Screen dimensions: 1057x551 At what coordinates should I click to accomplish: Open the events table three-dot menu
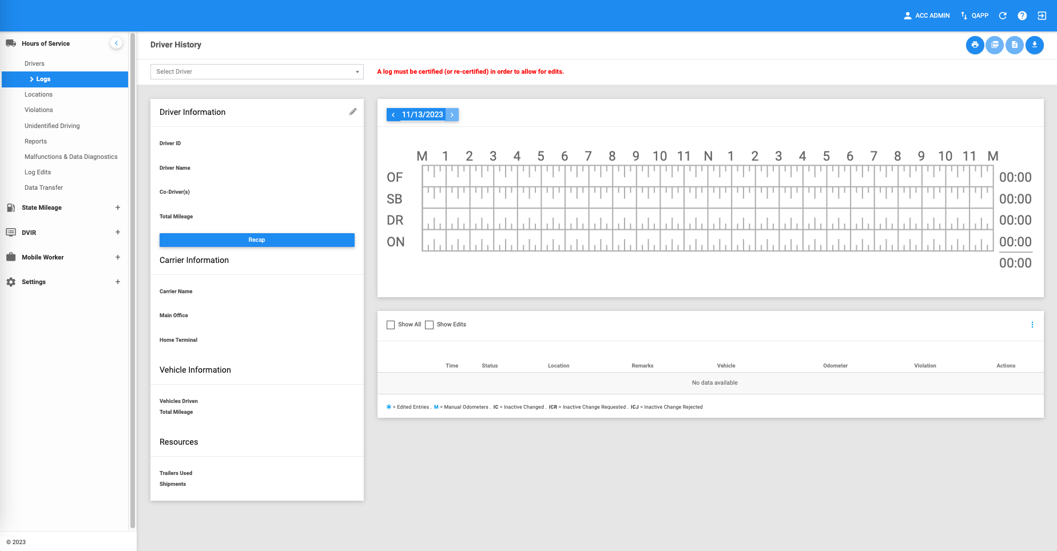coord(1032,325)
